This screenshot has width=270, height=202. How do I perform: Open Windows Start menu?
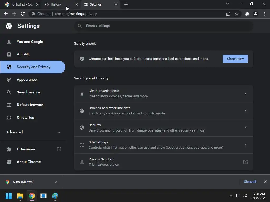(x=8, y=196)
